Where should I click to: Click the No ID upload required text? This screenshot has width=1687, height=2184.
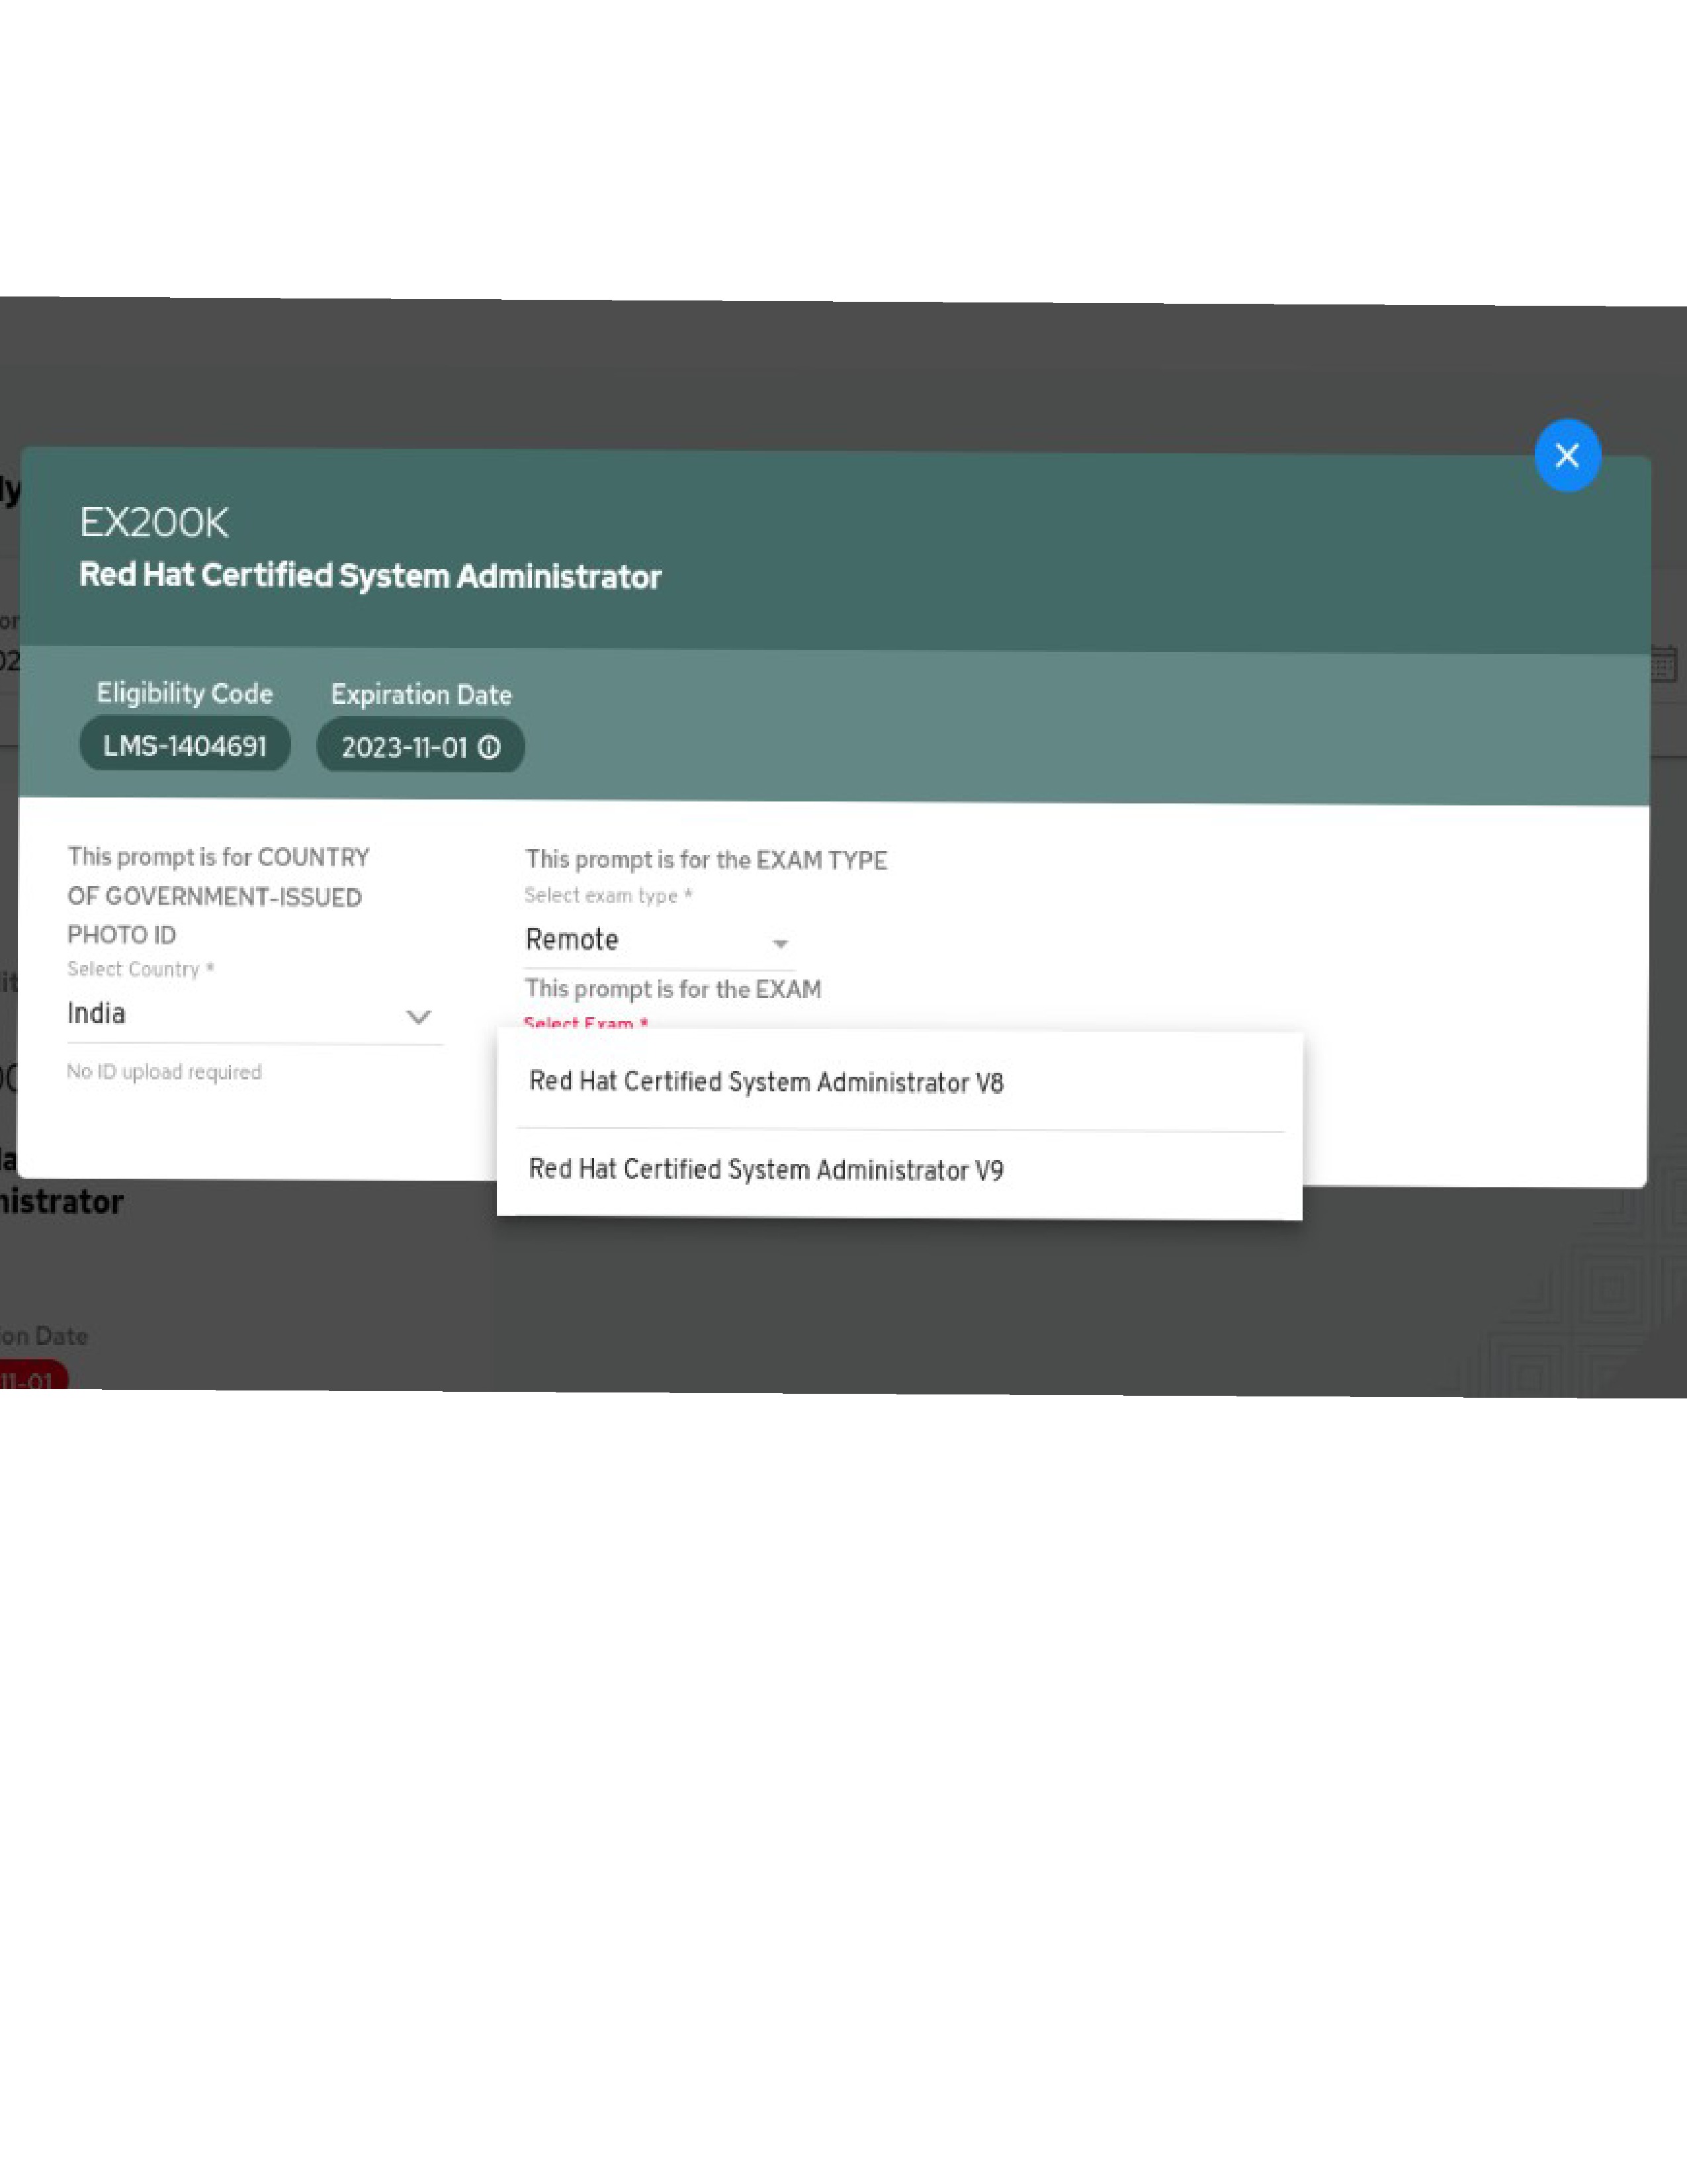tap(164, 1071)
